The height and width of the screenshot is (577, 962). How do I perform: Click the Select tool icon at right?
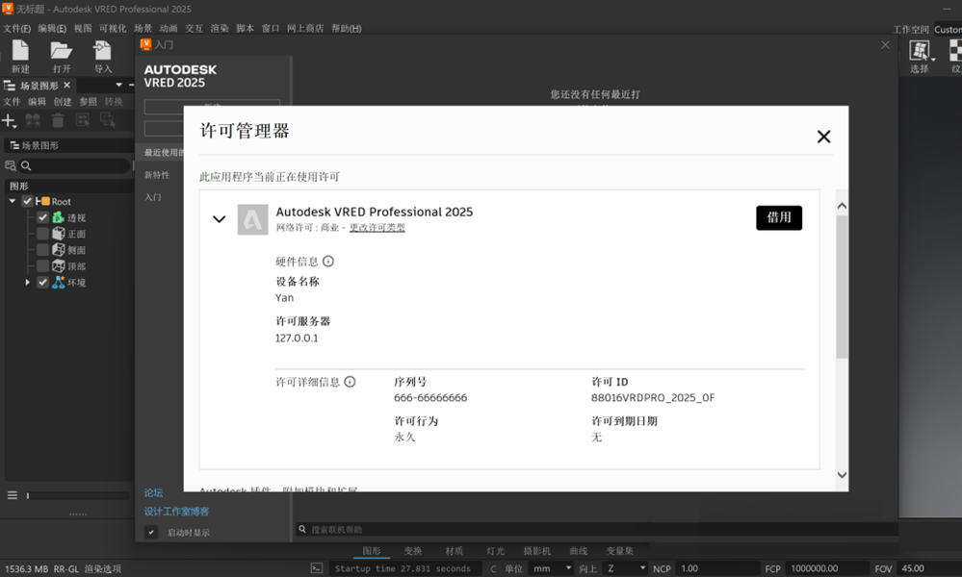point(920,51)
